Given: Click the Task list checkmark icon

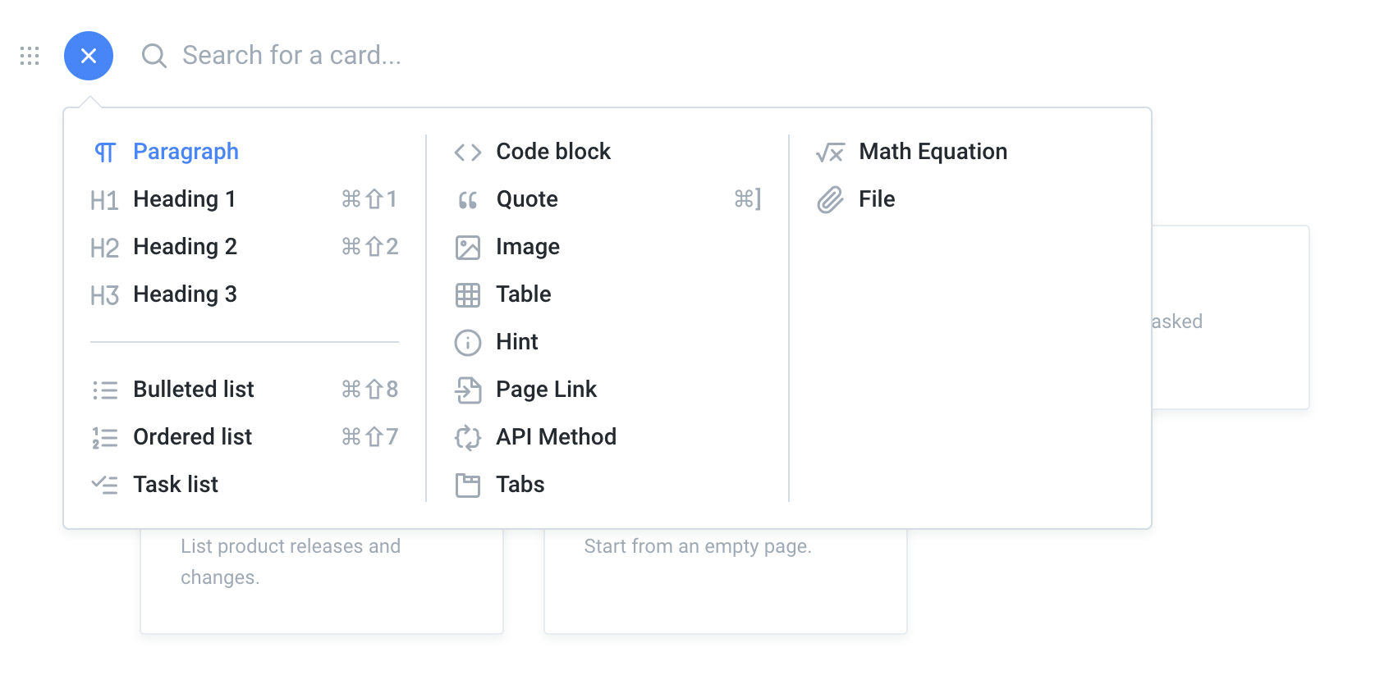Looking at the screenshot, I should tap(105, 485).
